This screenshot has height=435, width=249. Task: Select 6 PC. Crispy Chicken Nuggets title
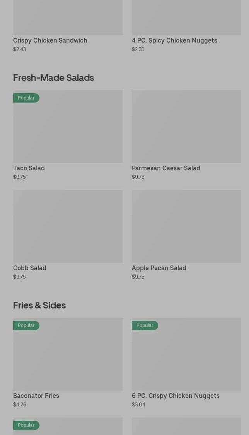coord(176,396)
